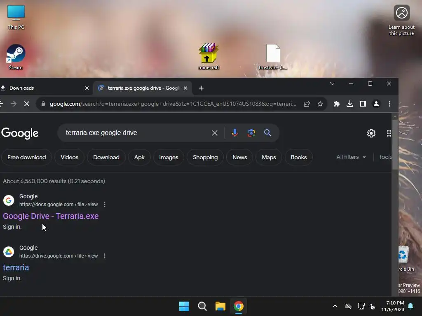This screenshot has height=316, width=422.
Task: Open Learn about this picture icon
Action: point(401,21)
